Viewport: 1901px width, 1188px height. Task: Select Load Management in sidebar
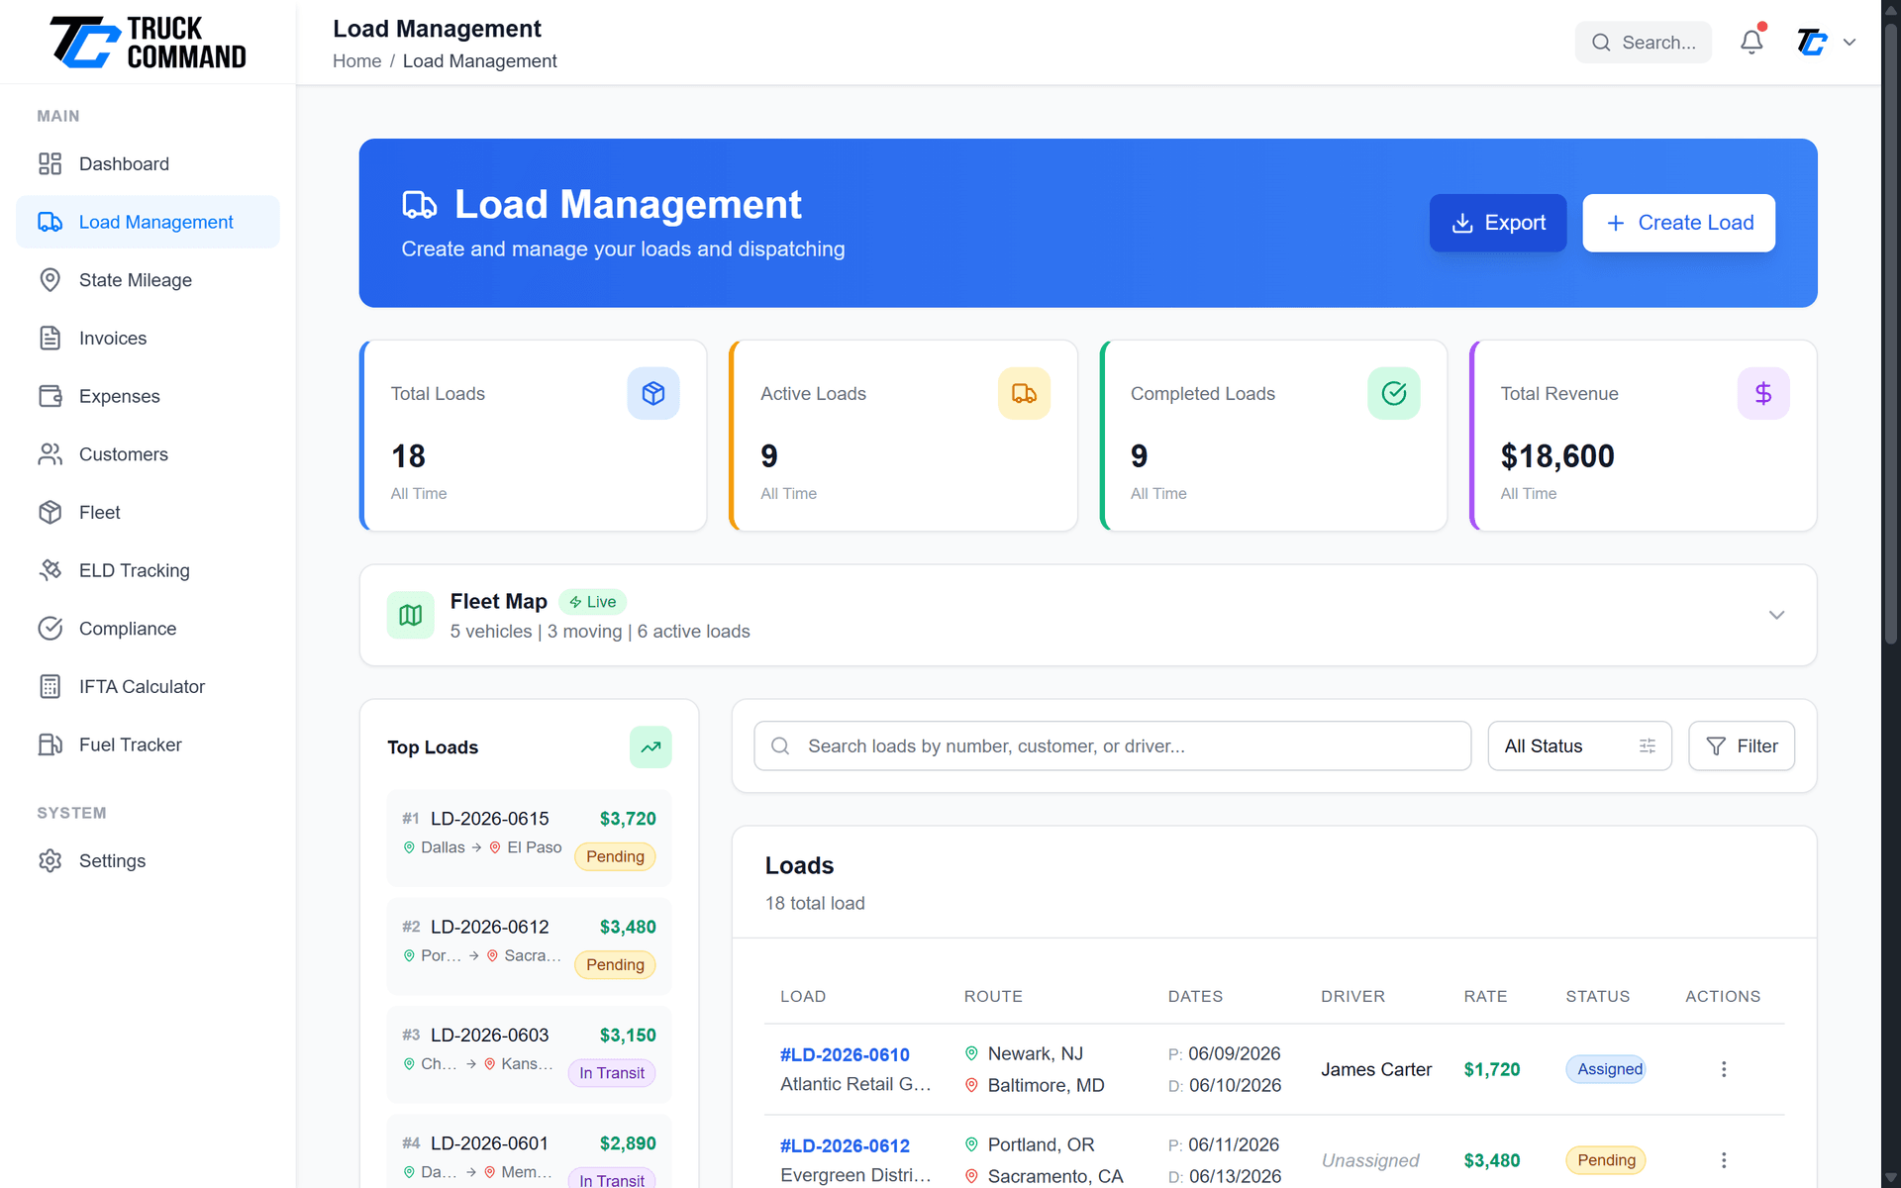click(148, 222)
